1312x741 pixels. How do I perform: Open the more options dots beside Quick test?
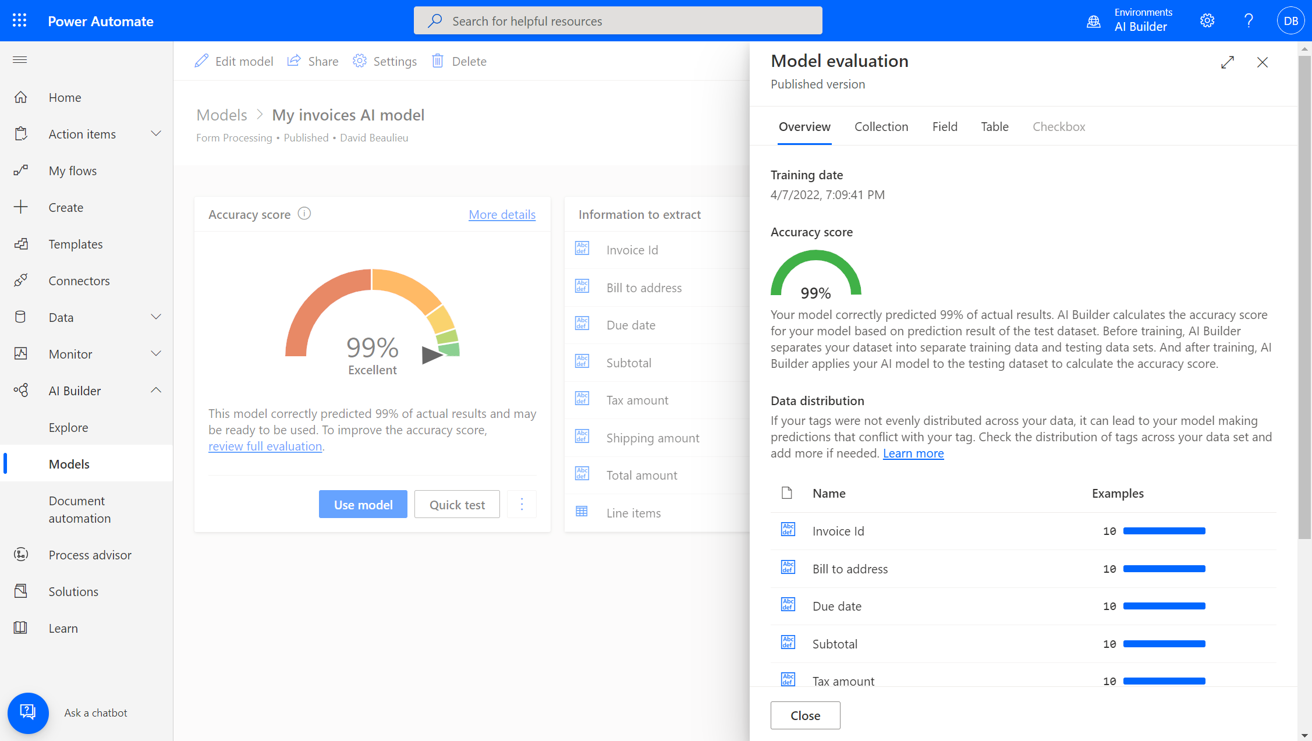(x=522, y=504)
